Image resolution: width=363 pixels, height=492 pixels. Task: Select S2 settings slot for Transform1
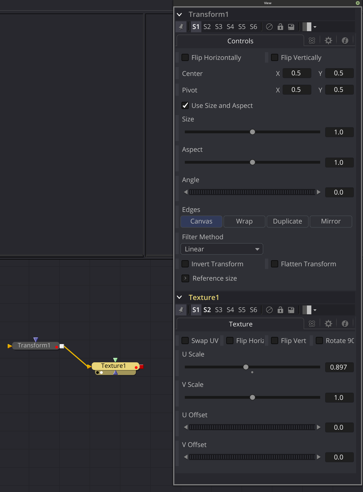(x=207, y=27)
